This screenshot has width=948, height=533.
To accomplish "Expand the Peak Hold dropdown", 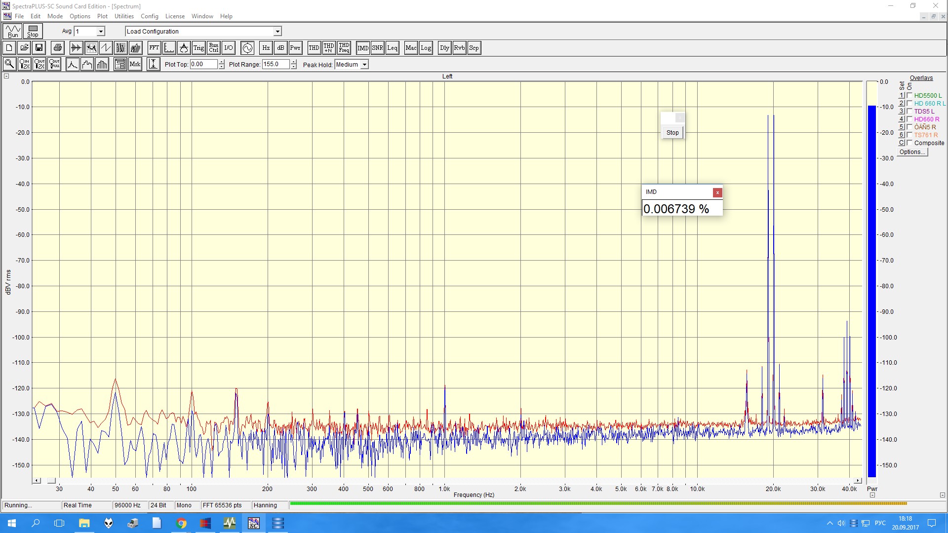I will point(364,65).
